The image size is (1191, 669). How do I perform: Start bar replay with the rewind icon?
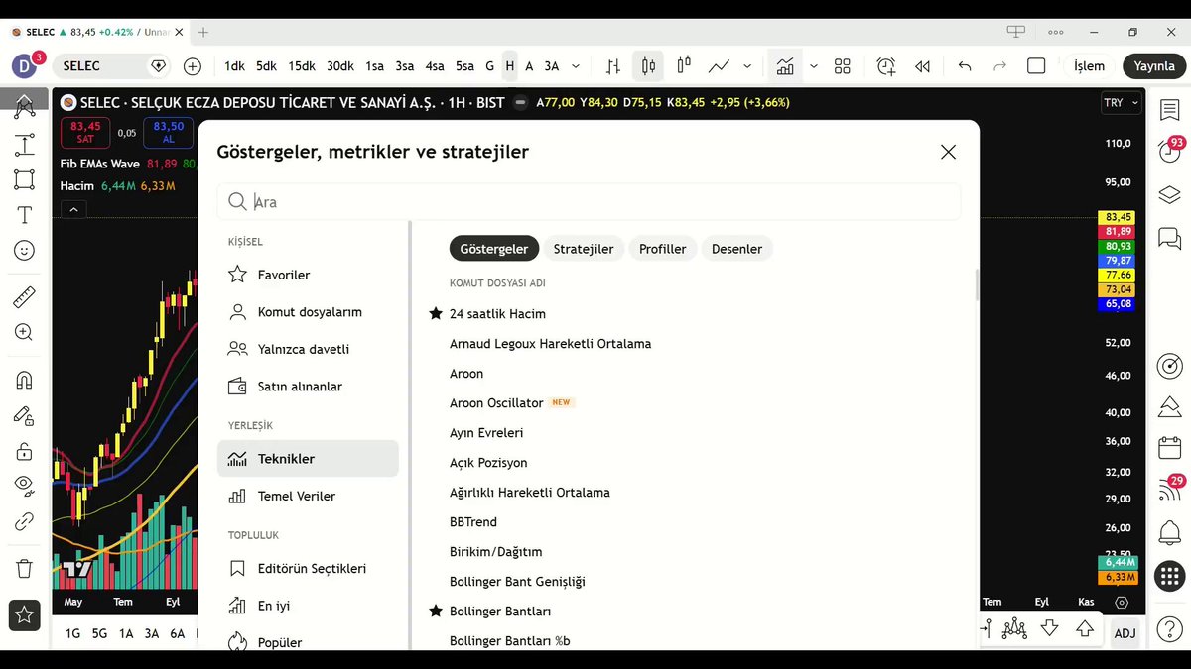pos(923,66)
